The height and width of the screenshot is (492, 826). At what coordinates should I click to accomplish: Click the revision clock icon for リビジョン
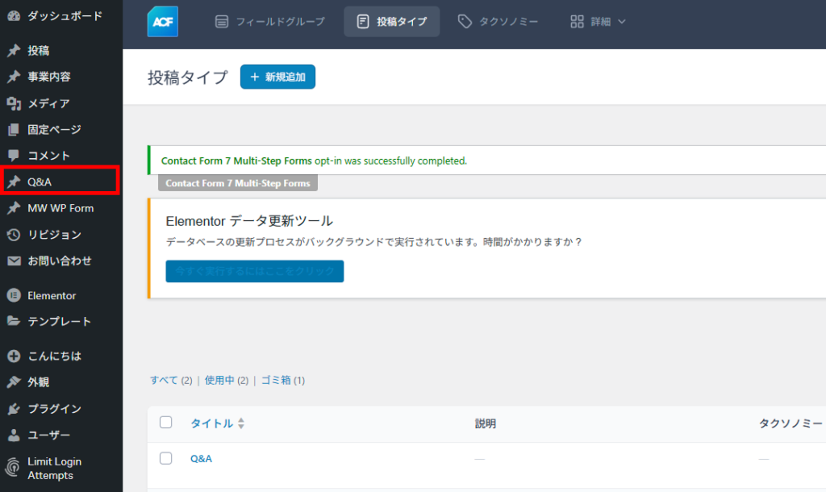[x=14, y=235]
